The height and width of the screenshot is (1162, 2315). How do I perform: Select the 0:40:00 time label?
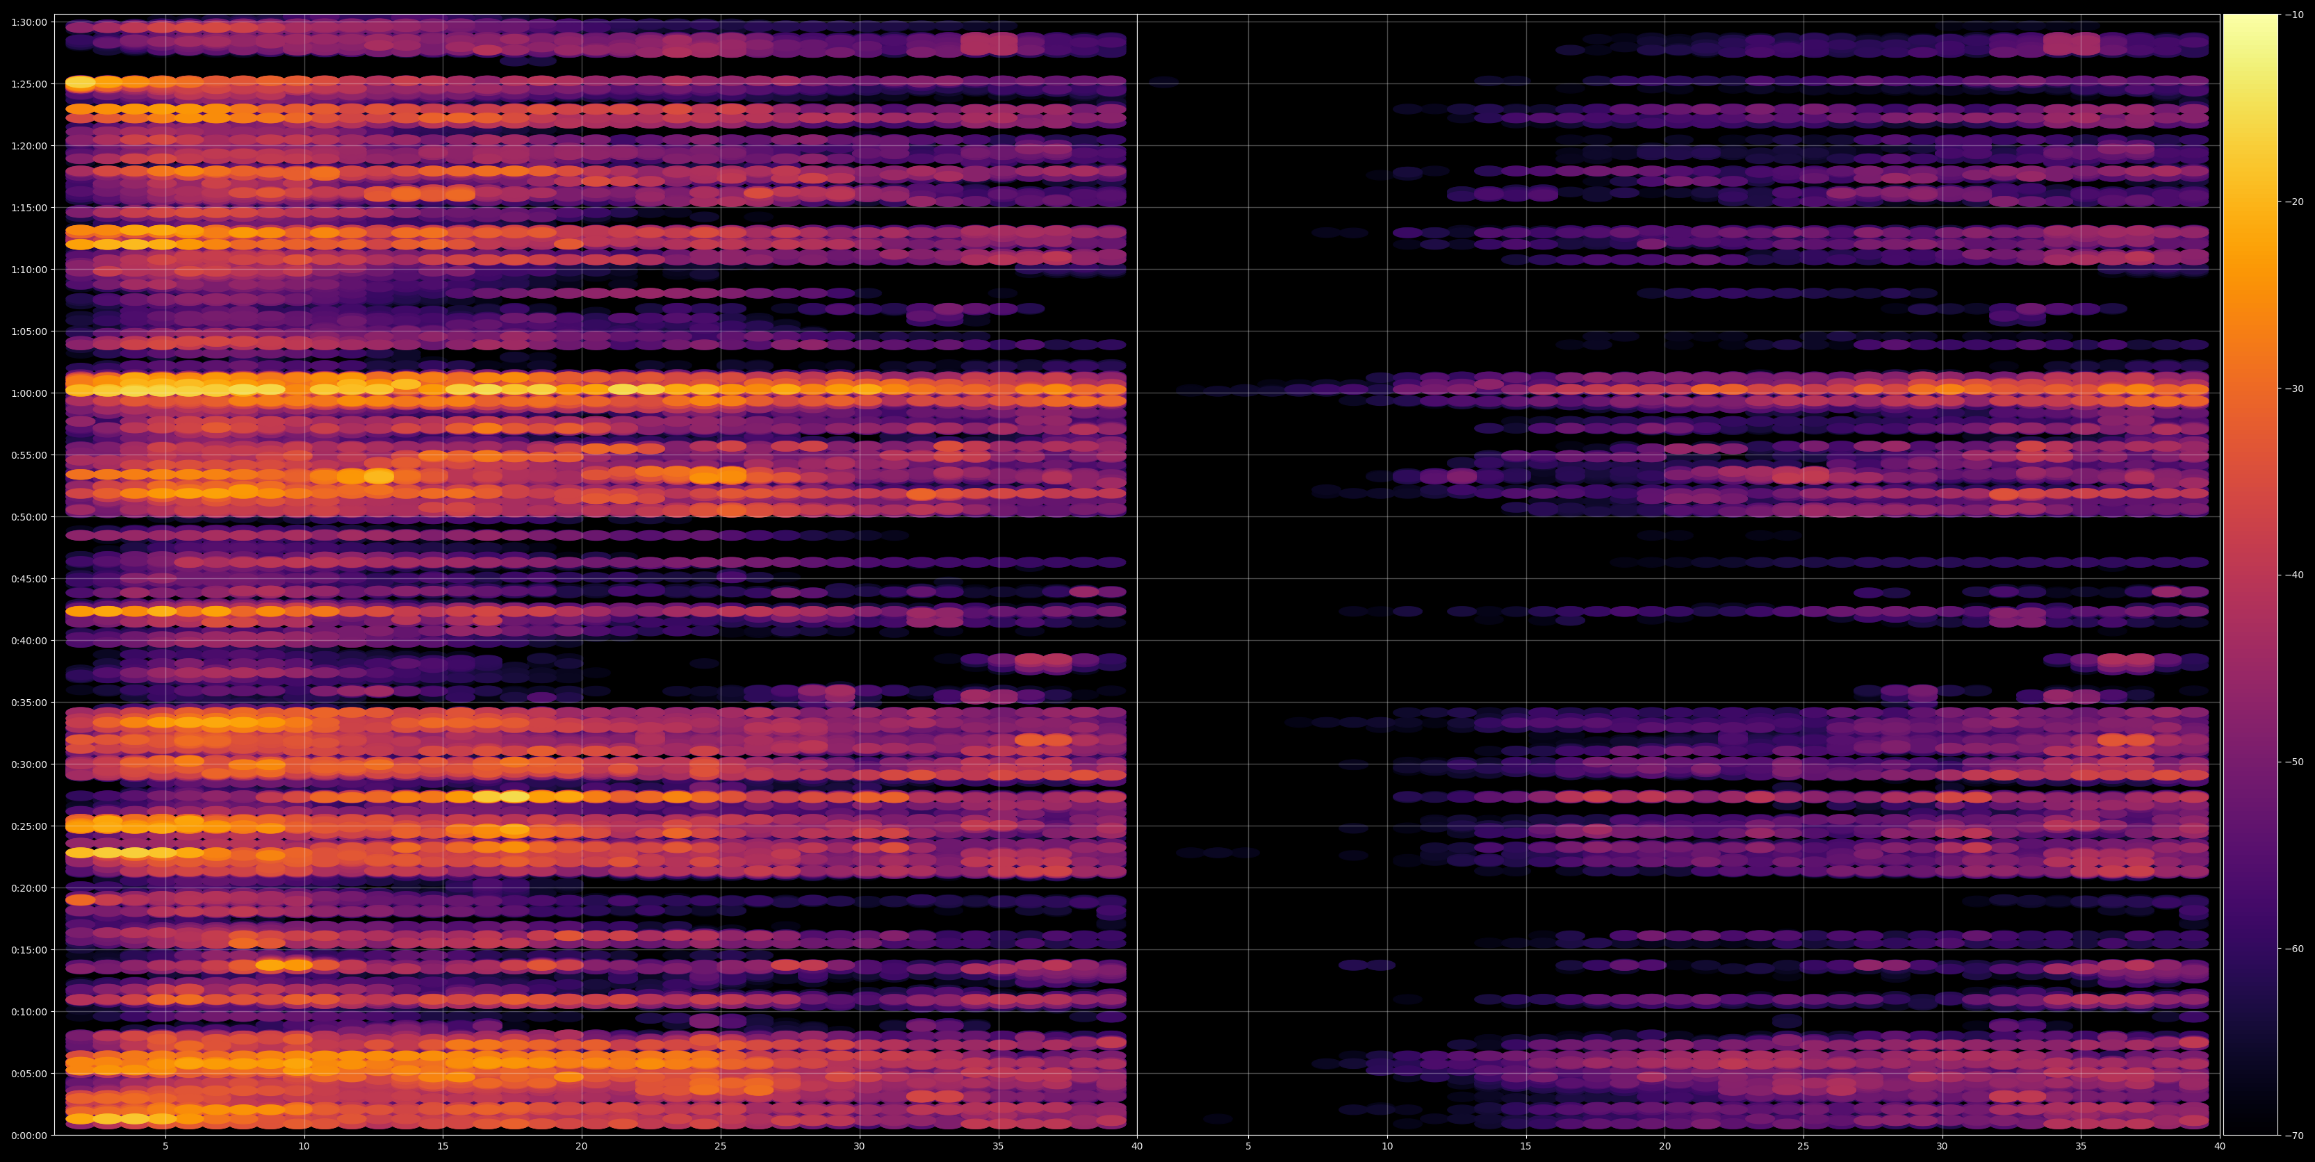(x=28, y=641)
